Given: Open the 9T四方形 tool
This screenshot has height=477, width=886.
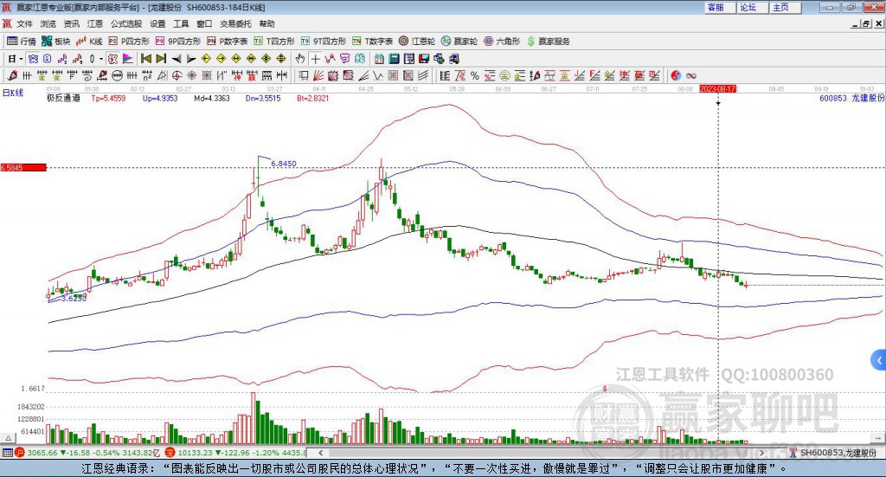Looking at the screenshot, I should (x=324, y=42).
